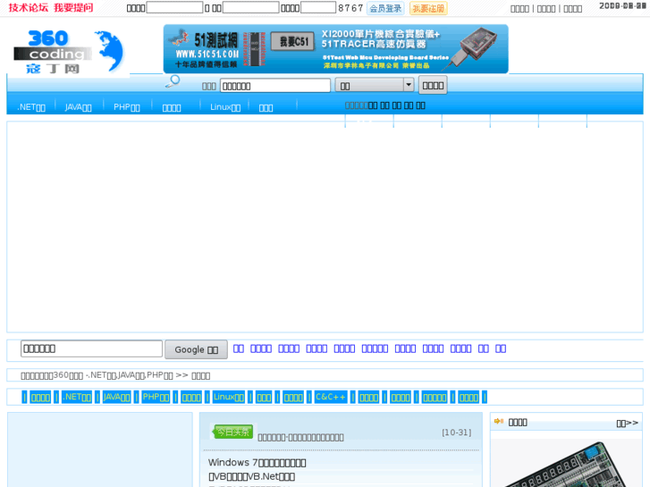Click the speaker icon in the right panel header
This screenshot has height=487, width=650.
click(x=499, y=422)
